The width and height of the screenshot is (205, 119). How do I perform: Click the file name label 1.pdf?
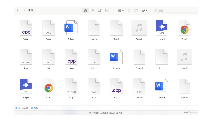click(x=184, y=39)
